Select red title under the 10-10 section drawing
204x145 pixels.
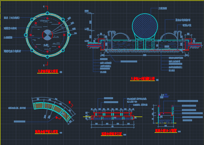pos(166,130)
